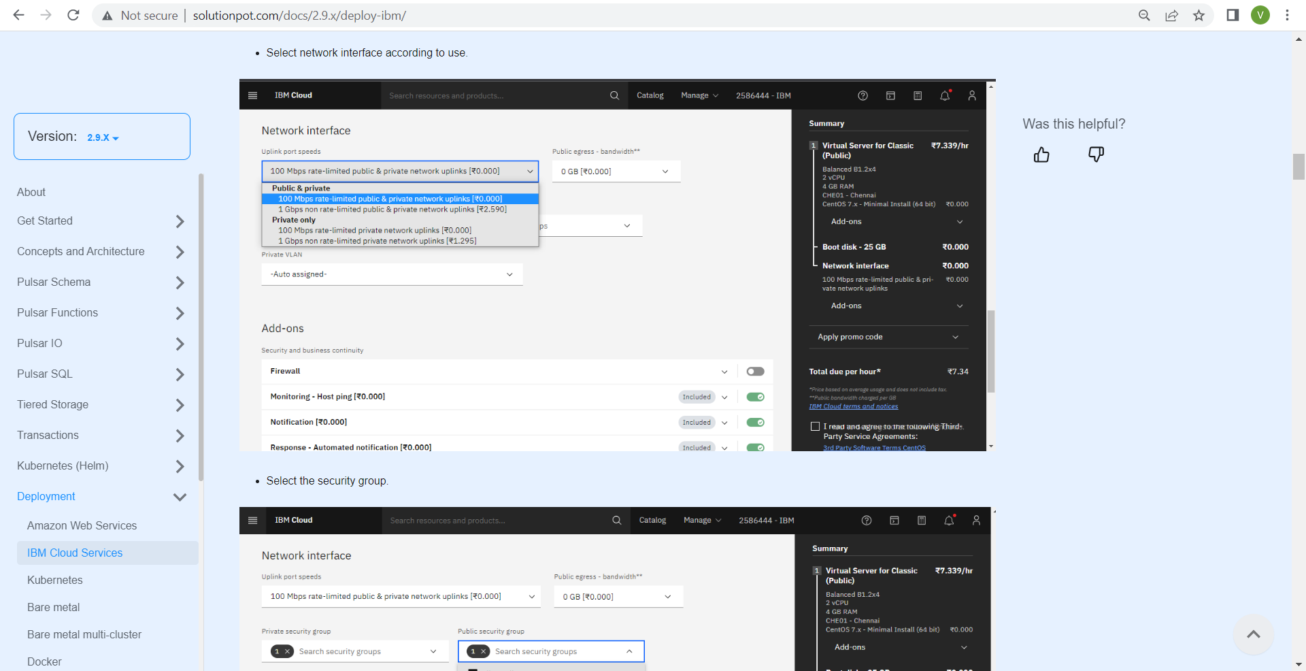1306x671 pixels.
Task: Open Public security group search dropdown
Action: coord(551,651)
